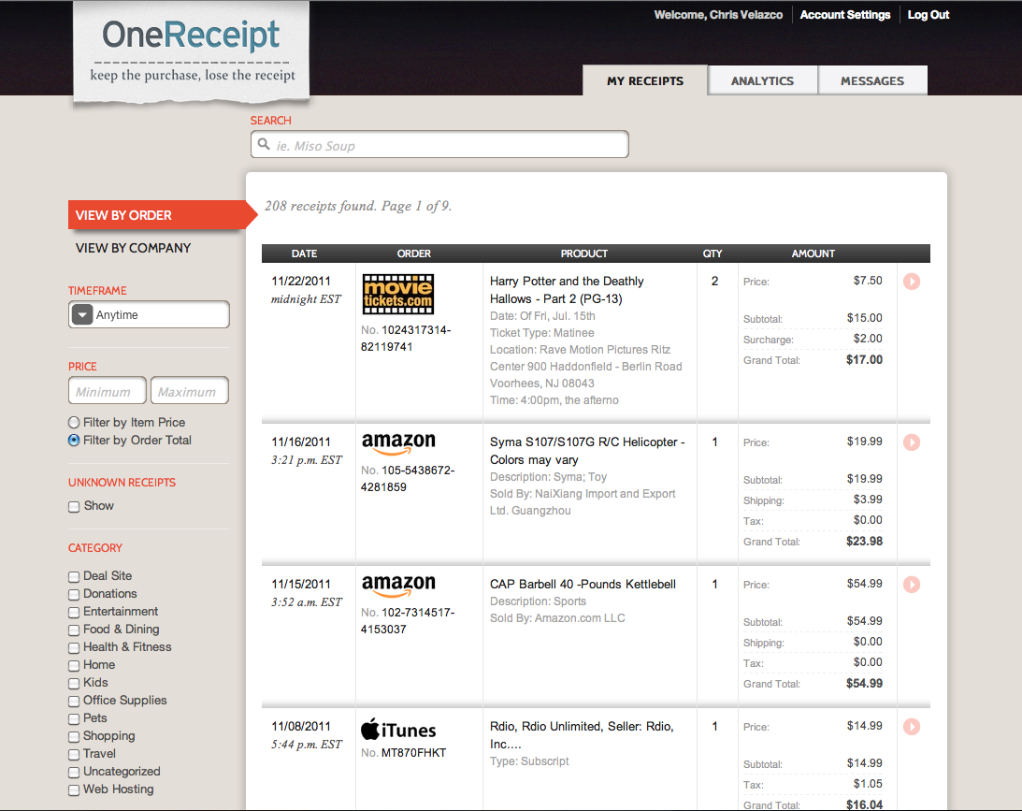The height and width of the screenshot is (811, 1022).
Task: Sort by Date column header
Action: (304, 253)
